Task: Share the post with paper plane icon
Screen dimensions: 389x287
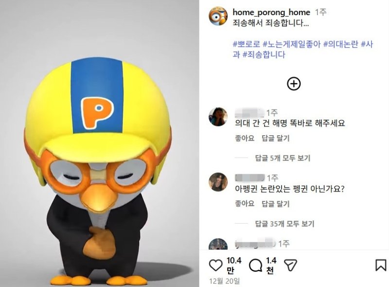Action: click(290, 265)
